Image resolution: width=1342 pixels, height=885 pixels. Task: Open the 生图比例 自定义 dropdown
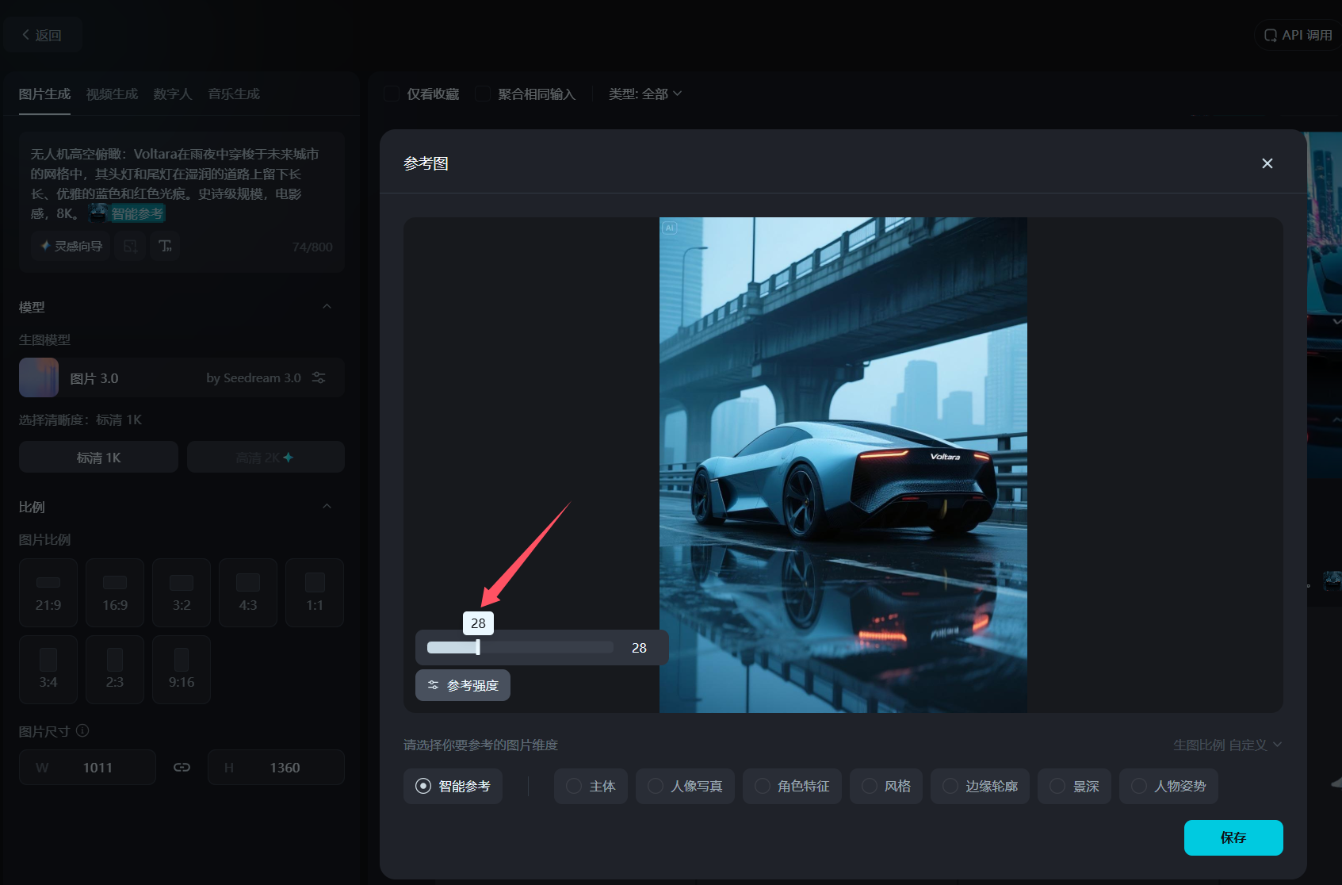click(1227, 745)
